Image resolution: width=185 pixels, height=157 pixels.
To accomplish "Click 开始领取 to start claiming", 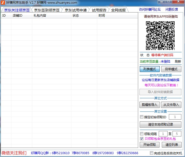I will tap(150, 145).
